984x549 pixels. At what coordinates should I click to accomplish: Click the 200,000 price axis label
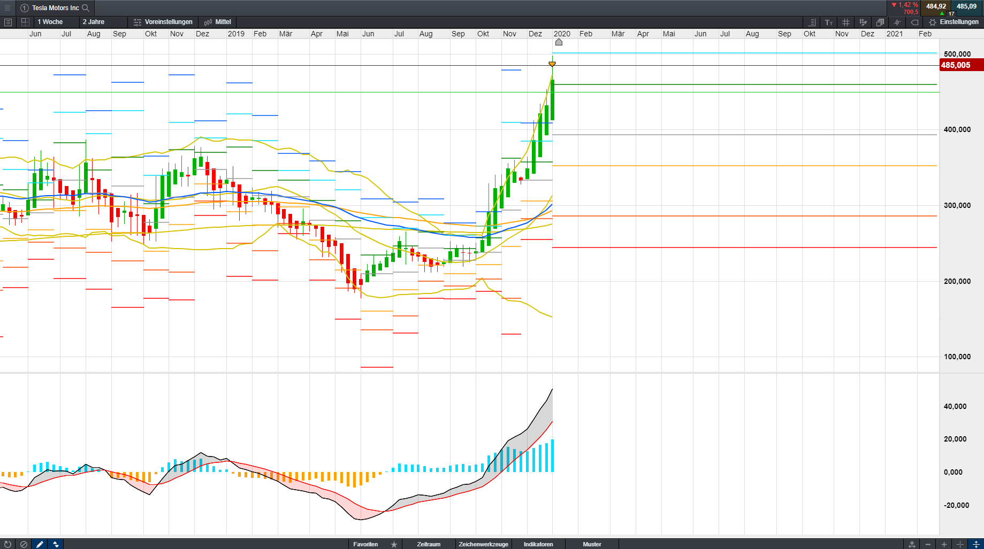tap(957, 281)
